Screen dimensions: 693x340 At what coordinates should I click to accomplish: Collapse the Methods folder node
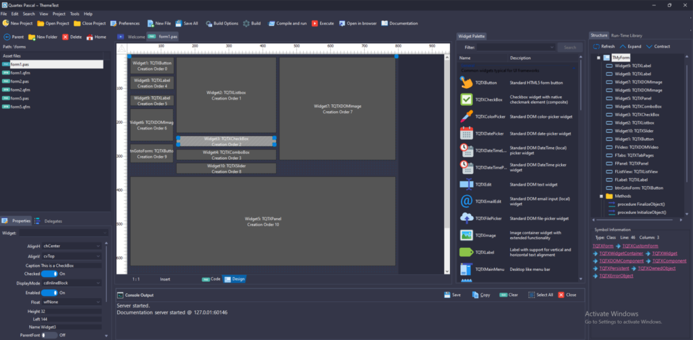[x=602, y=196]
